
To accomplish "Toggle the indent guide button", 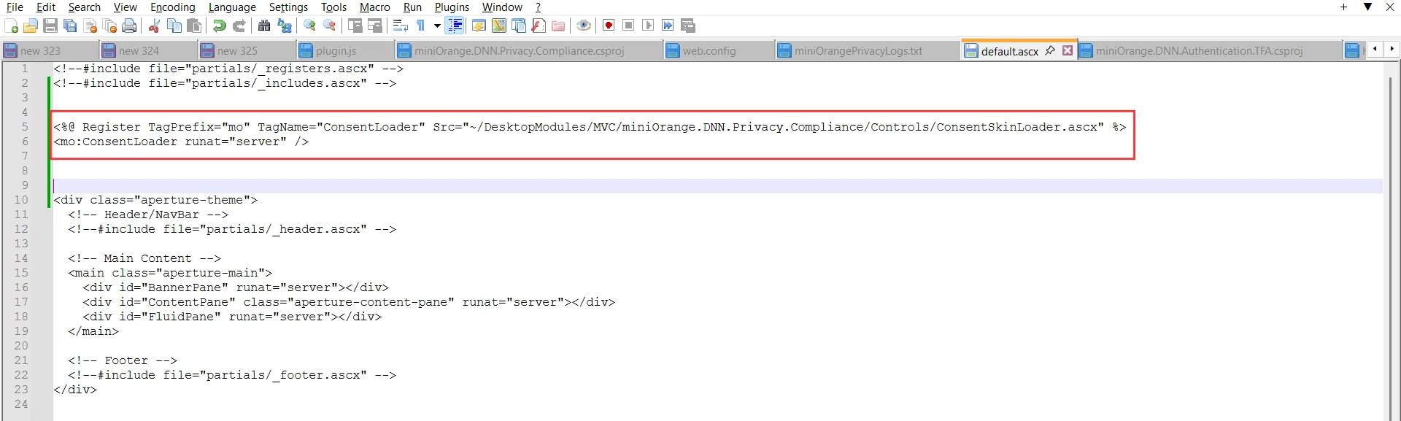I will coord(455,26).
